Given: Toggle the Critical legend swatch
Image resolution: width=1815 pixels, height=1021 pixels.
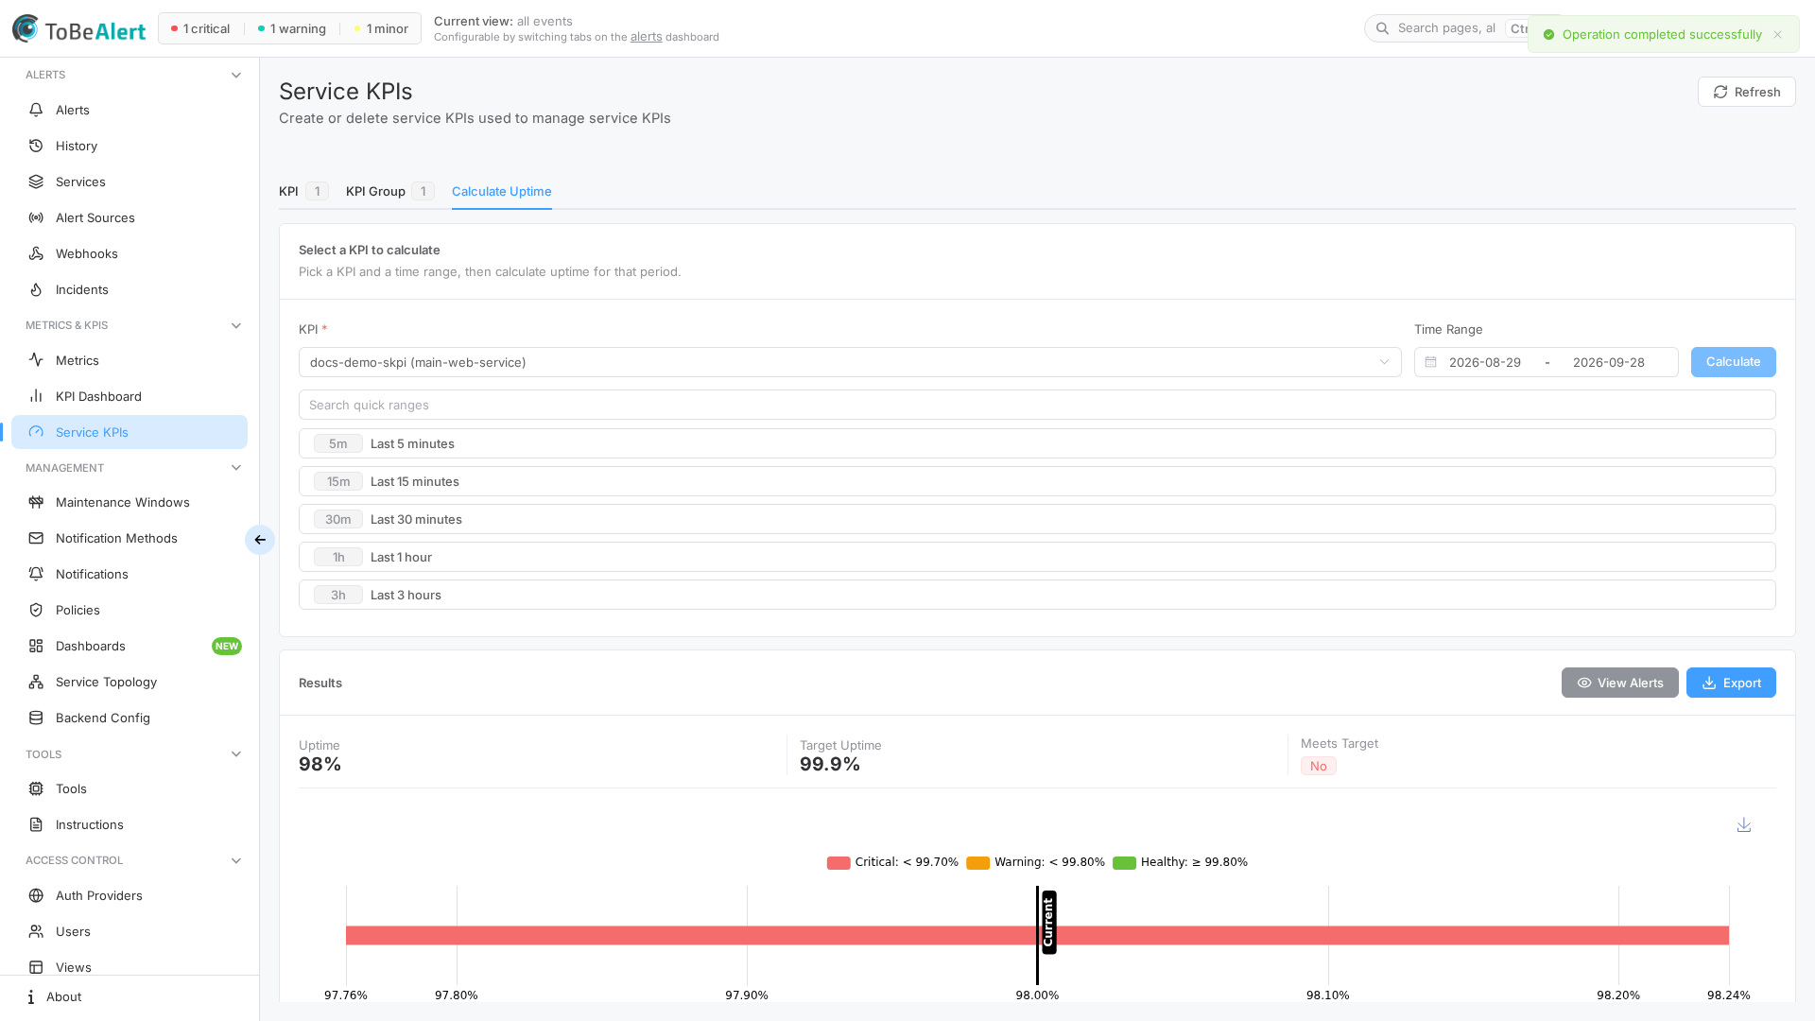Looking at the screenshot, I should pyautogui.click(x=838, y=863).
